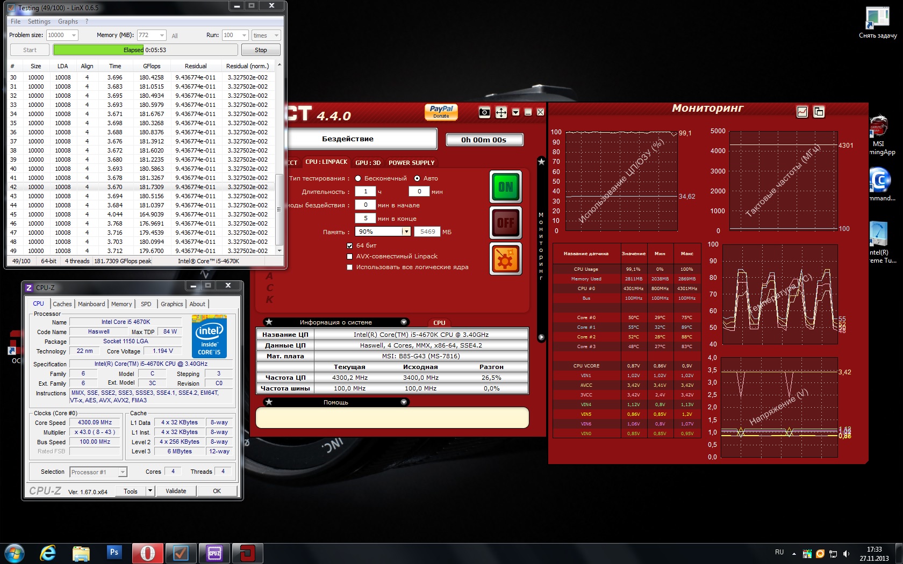Open the Memory tab in CPU-Z
The width and height of the screenshot is (903, 564).
pyautogui.click(x=121, y=304)
